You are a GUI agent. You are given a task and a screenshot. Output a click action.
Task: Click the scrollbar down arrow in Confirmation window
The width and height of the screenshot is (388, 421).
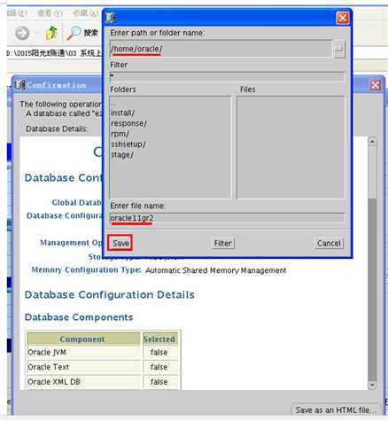point(372,385)
